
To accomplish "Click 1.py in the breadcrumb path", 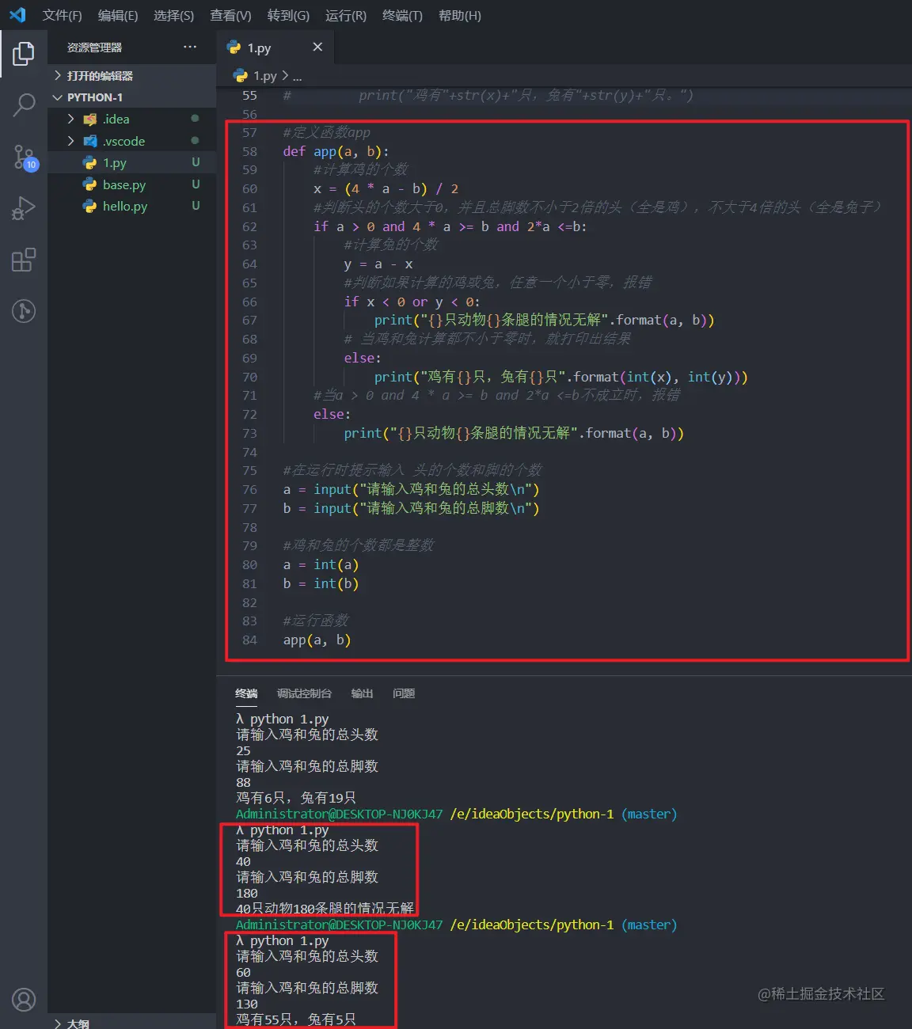I will coord(264,76).
